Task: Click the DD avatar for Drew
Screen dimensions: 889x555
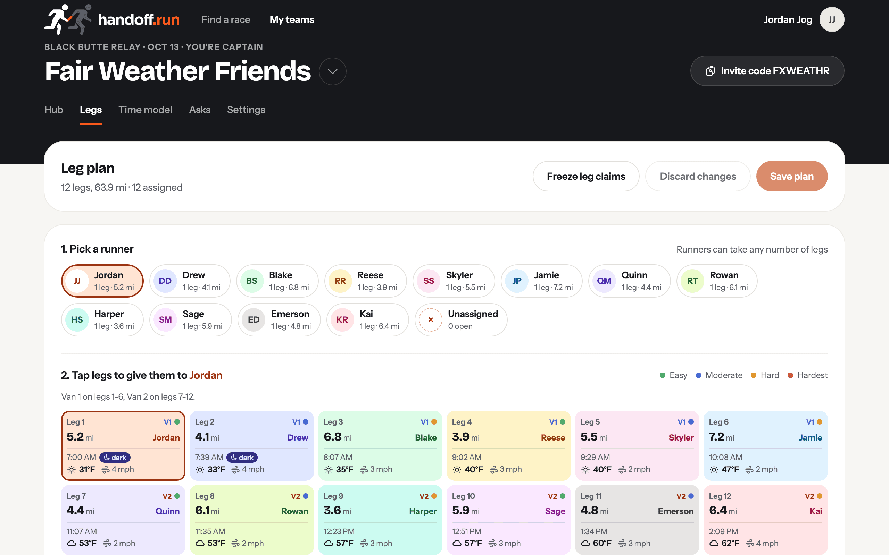Action: coord(165,281)
